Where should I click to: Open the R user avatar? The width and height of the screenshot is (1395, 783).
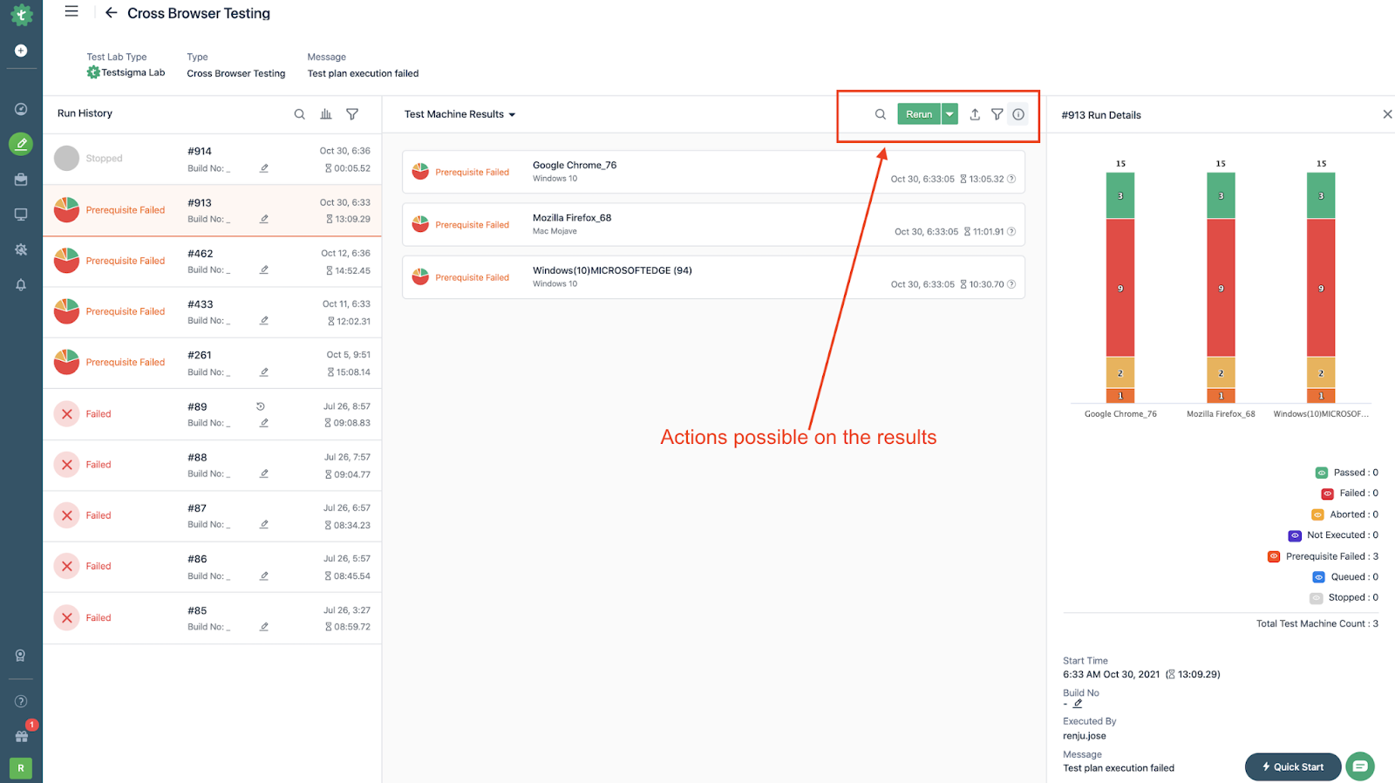21,768
